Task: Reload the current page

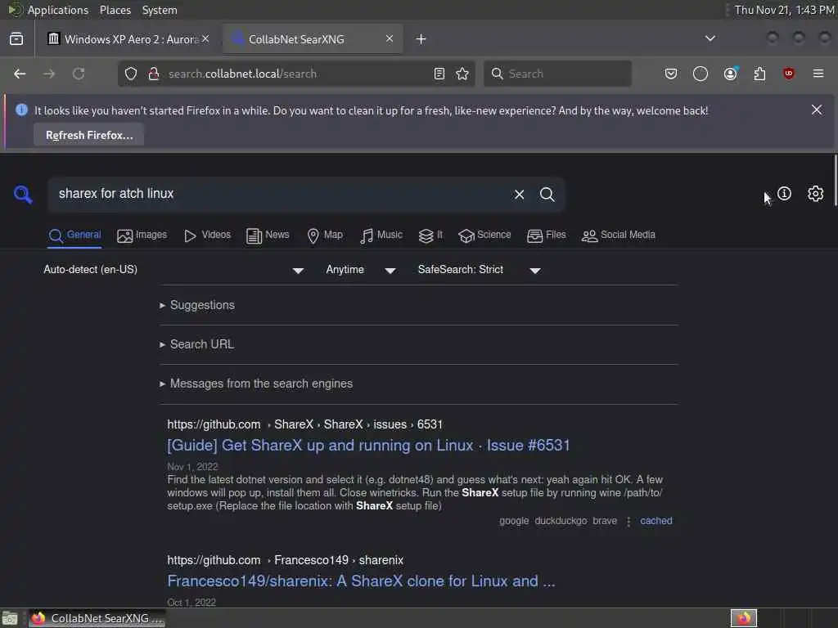Action: (x=79, y=74)
